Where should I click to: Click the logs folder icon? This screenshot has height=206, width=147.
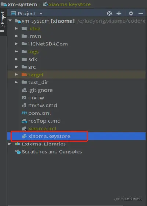pyautogui.click(x=24, y=51)
